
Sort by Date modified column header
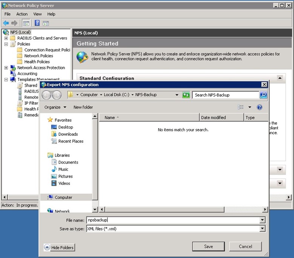pyautogui.click(x=222, y=117)
